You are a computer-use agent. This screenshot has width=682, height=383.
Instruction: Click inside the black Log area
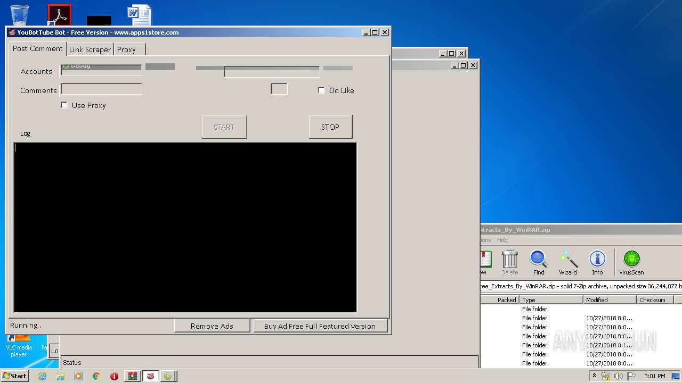click(x=185, y=227)
